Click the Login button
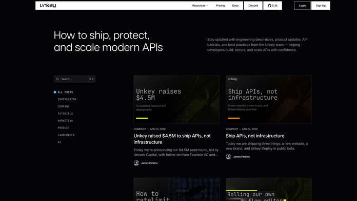 point(302,6)
